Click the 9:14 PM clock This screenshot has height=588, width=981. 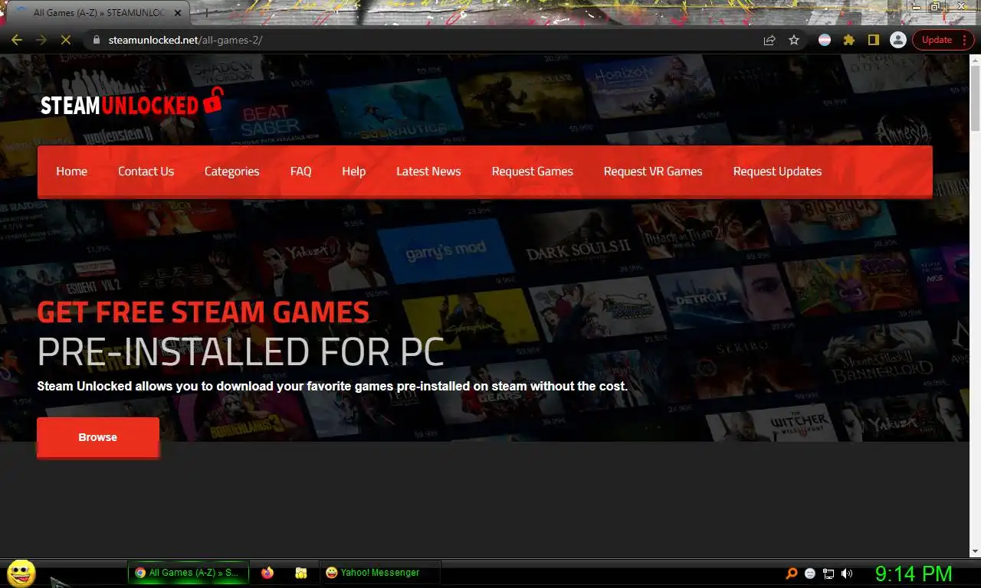(x=914, y=573)
